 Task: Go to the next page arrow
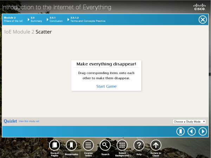coord(203,131)
